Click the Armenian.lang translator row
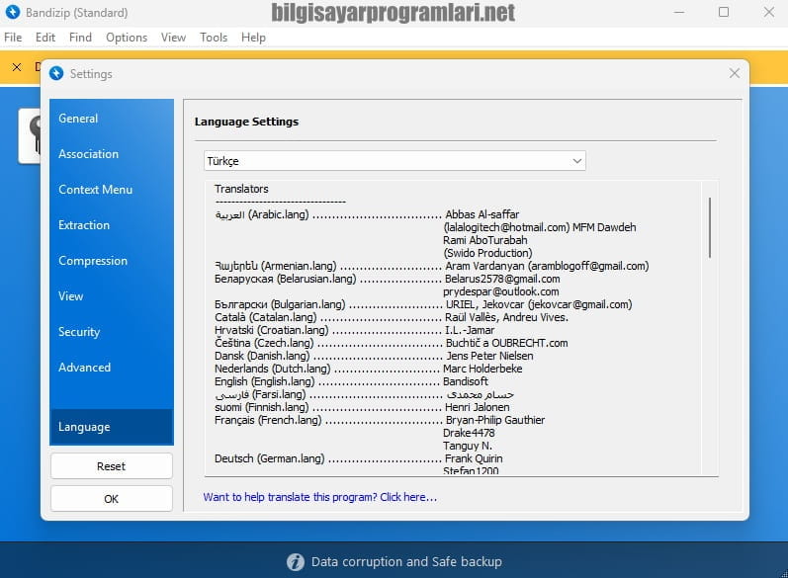Image resolution: width=788 pixels, height=578 pixels. (432, 266)
